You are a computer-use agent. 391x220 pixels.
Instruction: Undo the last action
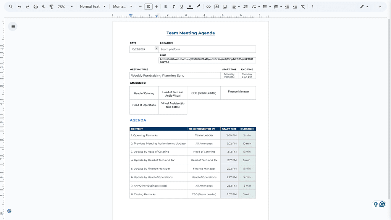(x=19, y=7)
